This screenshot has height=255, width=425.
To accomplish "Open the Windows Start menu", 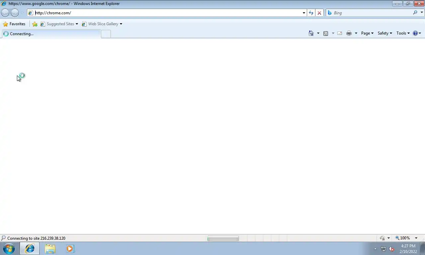I will coord(9,249).
